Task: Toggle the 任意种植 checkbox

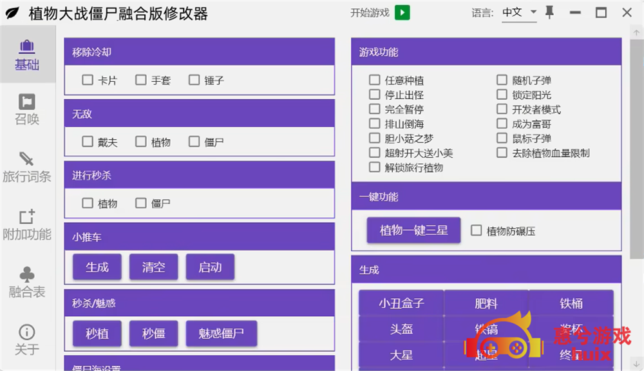Action: coord(374,81)
